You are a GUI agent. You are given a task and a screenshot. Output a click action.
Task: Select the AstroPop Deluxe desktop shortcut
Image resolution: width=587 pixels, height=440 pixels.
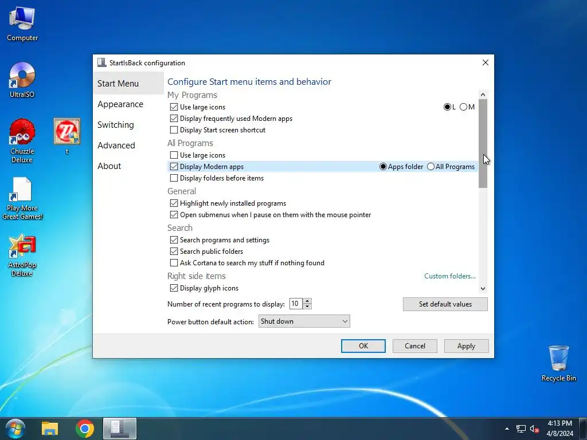(x=22, y=255)
